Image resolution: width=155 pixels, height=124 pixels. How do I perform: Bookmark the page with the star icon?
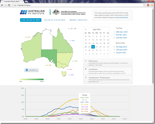(144, 5)
